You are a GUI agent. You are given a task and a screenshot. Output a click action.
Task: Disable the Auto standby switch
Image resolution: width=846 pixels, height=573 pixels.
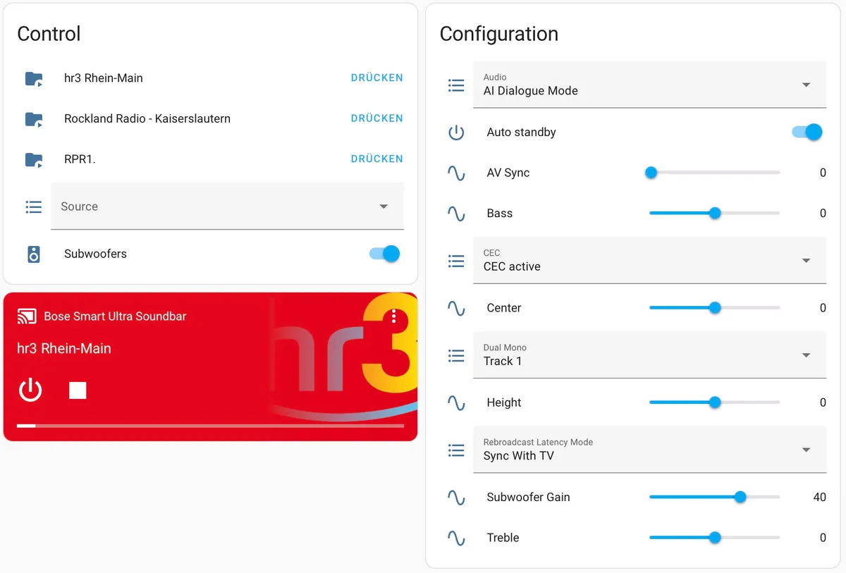coord(807,132)
